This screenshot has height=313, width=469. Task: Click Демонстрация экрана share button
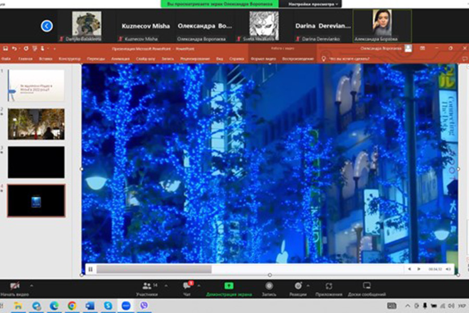click(x=229, y=289)
